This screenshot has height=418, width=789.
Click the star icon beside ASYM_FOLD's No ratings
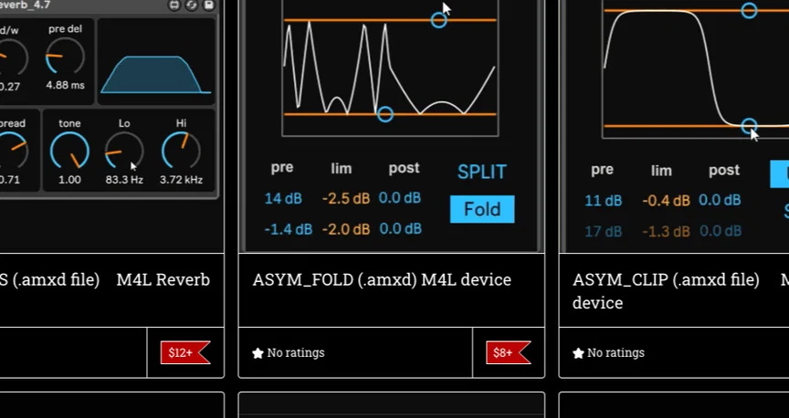click(x=258, y=353)
